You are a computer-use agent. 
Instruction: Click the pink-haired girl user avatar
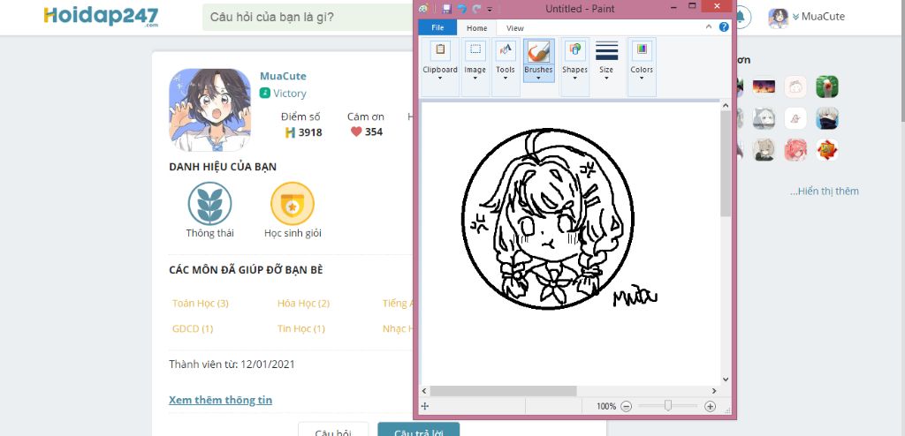(795, 150)
